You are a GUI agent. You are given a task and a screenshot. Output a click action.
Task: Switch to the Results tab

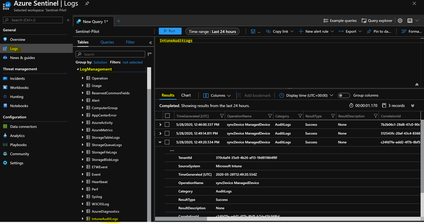(168, 95)
